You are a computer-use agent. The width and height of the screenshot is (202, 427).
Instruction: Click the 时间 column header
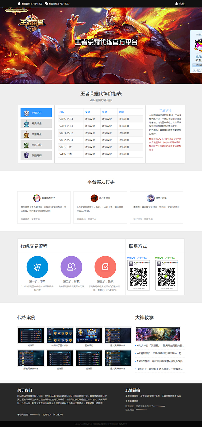122,112
